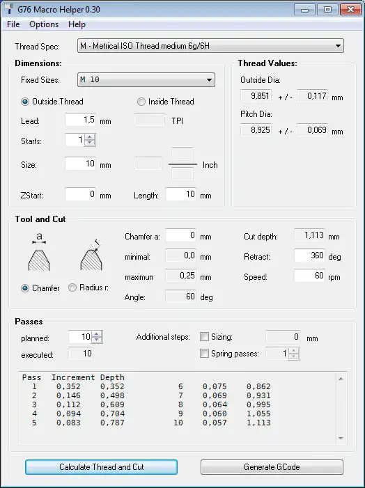Click the Cut depth value 1,113
This screenshot has height=488, width=365.
[x=309, y=235]
